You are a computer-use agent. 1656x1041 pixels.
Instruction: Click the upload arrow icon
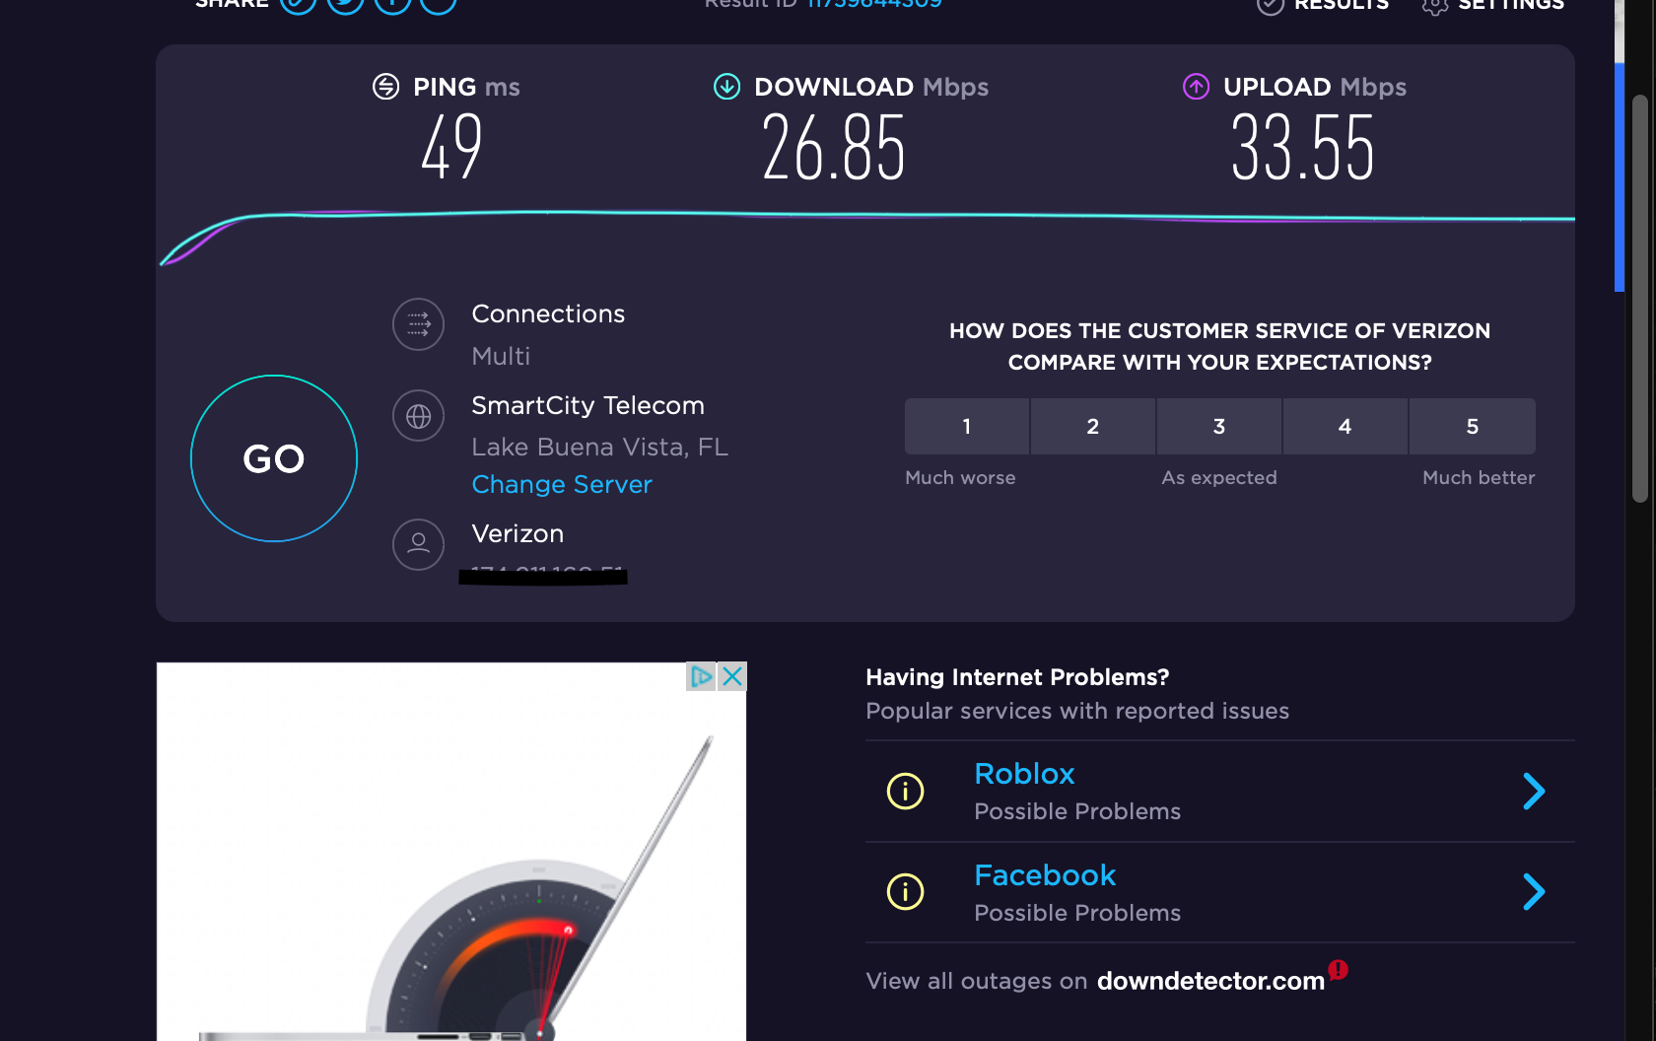pos(1196,87)
